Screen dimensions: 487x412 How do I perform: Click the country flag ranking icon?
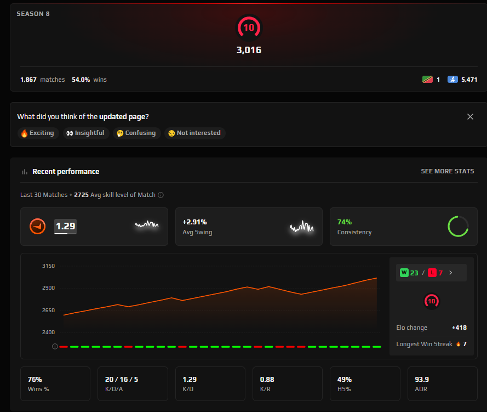click(x=427, y=80)
